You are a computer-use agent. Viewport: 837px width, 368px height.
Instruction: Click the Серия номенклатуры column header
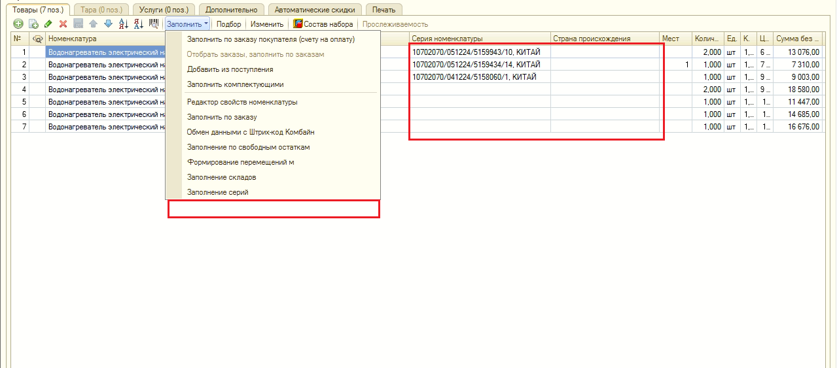coord(480,39)
